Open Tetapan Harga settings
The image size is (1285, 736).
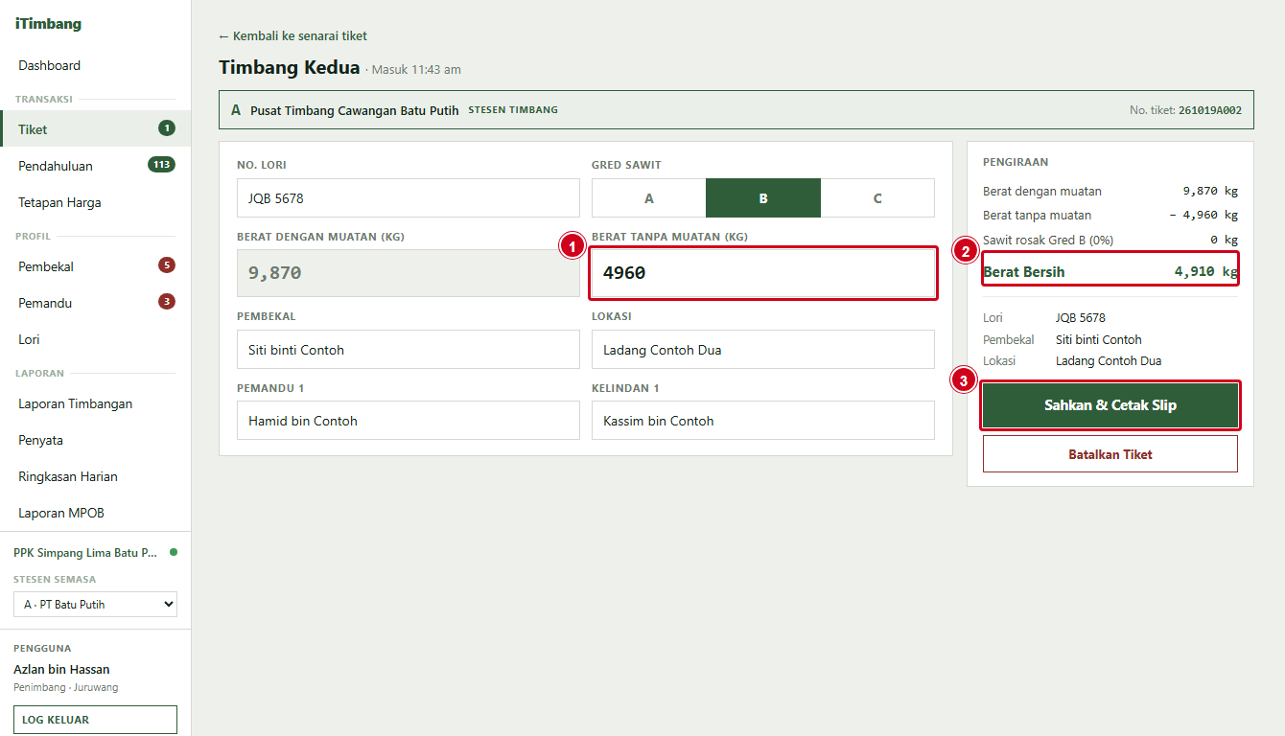coord(95,202)
